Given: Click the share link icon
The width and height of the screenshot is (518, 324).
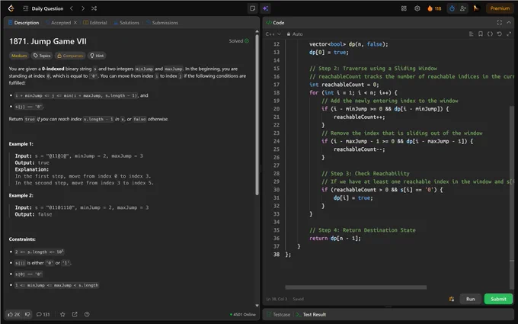Looking at the screenshot, I should [75, 314].
